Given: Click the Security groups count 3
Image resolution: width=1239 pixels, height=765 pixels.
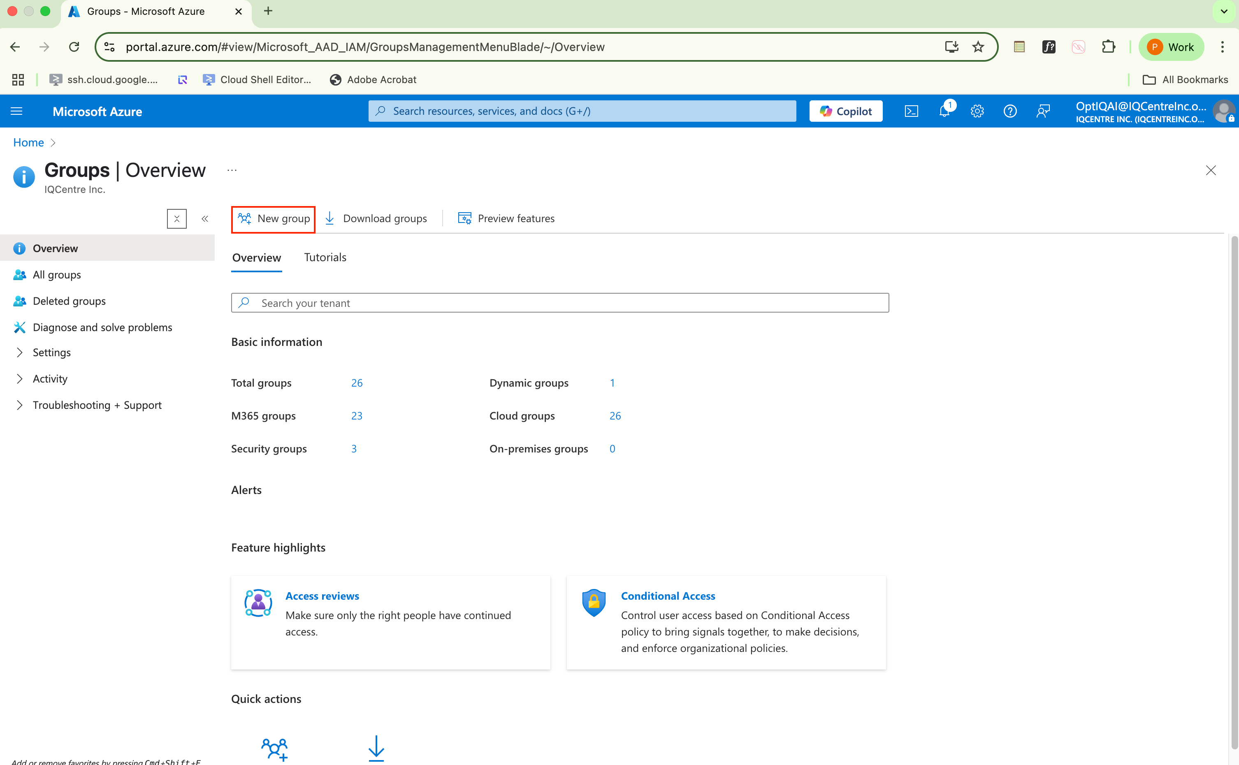Looking at the screenshot, I should tap(354, 449).
